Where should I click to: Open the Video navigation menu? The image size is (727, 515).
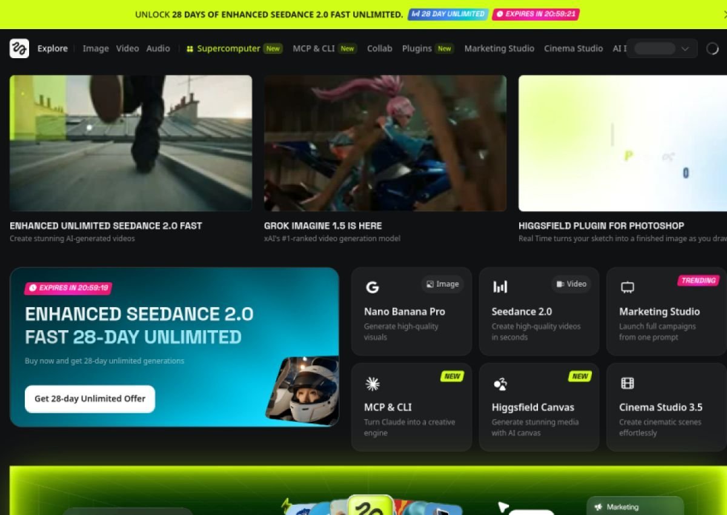pos(127,48)
